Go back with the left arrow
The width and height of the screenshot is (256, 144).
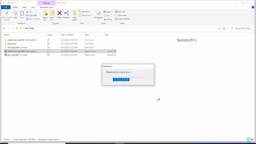[4, 28]
